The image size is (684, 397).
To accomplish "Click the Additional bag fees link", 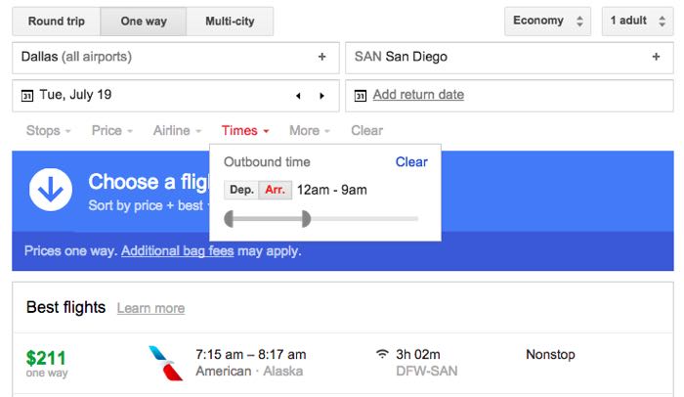I will [x=178, y=251].
